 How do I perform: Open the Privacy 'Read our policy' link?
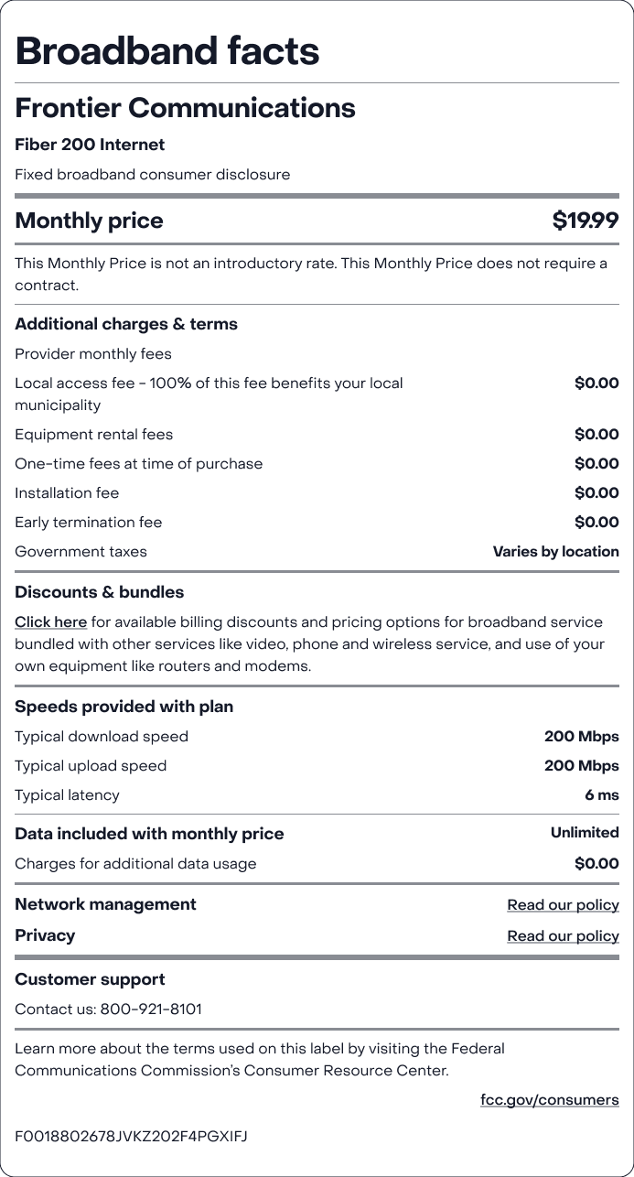(563, 936)
